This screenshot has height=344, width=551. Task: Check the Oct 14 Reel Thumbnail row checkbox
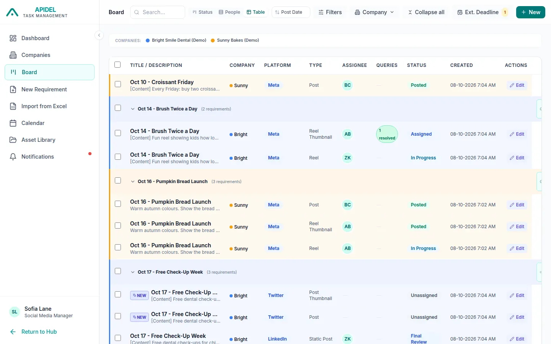(118, 133)
